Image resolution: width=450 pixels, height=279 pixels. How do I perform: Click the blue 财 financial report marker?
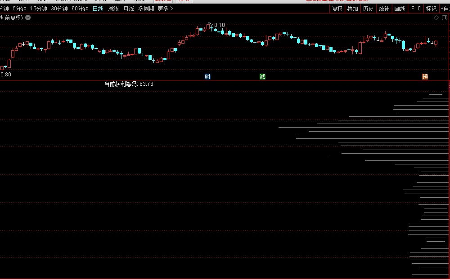coord(207,76)
